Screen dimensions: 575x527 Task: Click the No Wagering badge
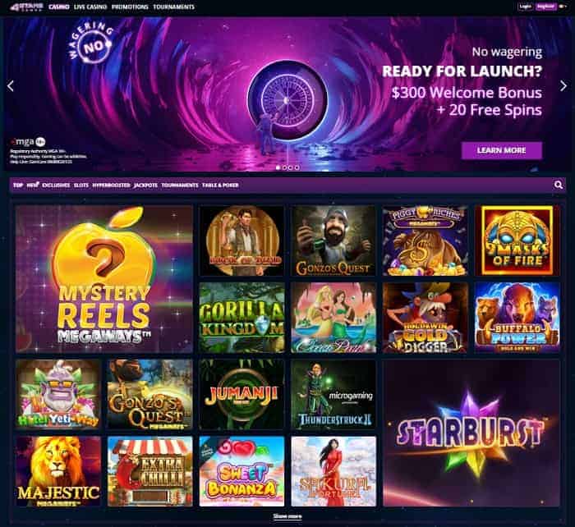point(91,44)
